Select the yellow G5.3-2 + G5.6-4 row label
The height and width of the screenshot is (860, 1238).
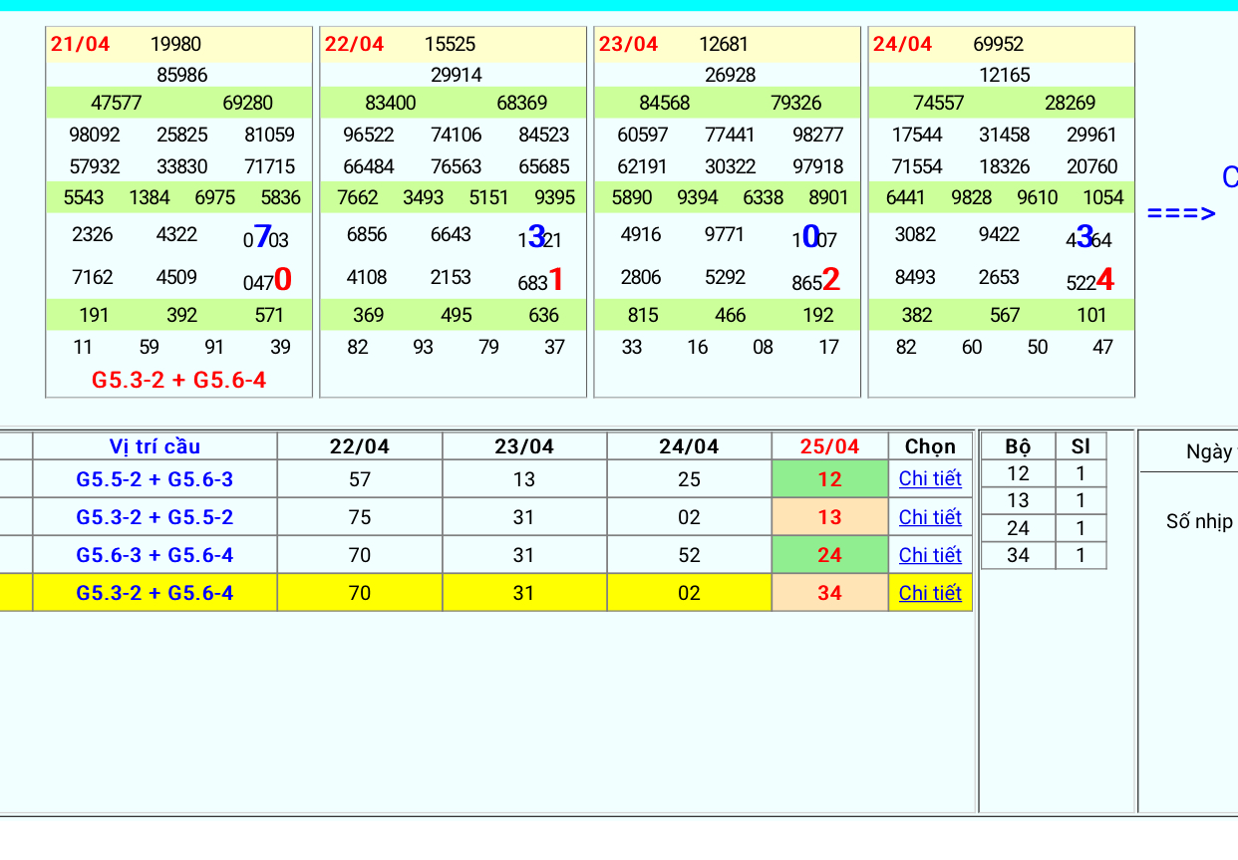click(x=155, y=593)
